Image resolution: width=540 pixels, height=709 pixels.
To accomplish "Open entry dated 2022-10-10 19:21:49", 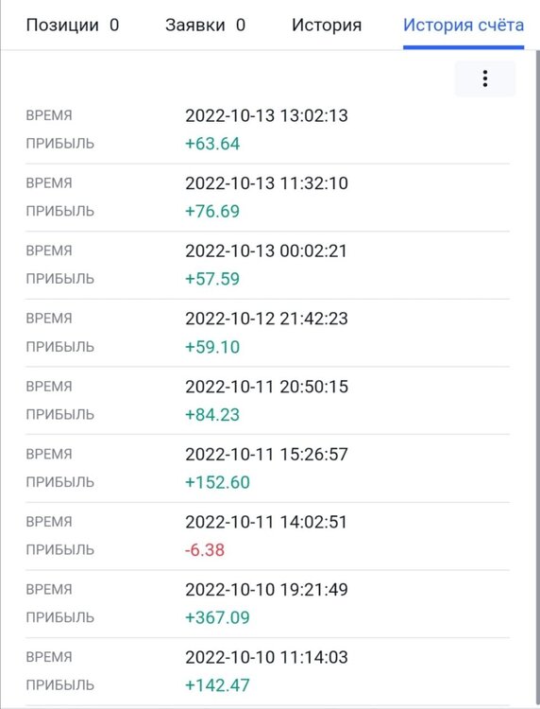I will pos(267,604).
